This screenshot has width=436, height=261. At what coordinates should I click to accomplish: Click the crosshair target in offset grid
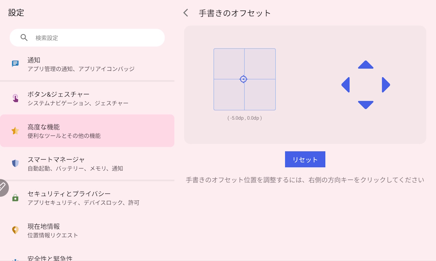[243, 79]
